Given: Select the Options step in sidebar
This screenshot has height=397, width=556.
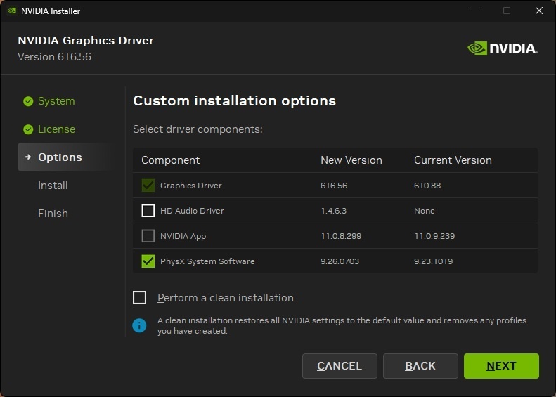Looking at the screenshot, I should pyautogui.click(x=65, y=157).
